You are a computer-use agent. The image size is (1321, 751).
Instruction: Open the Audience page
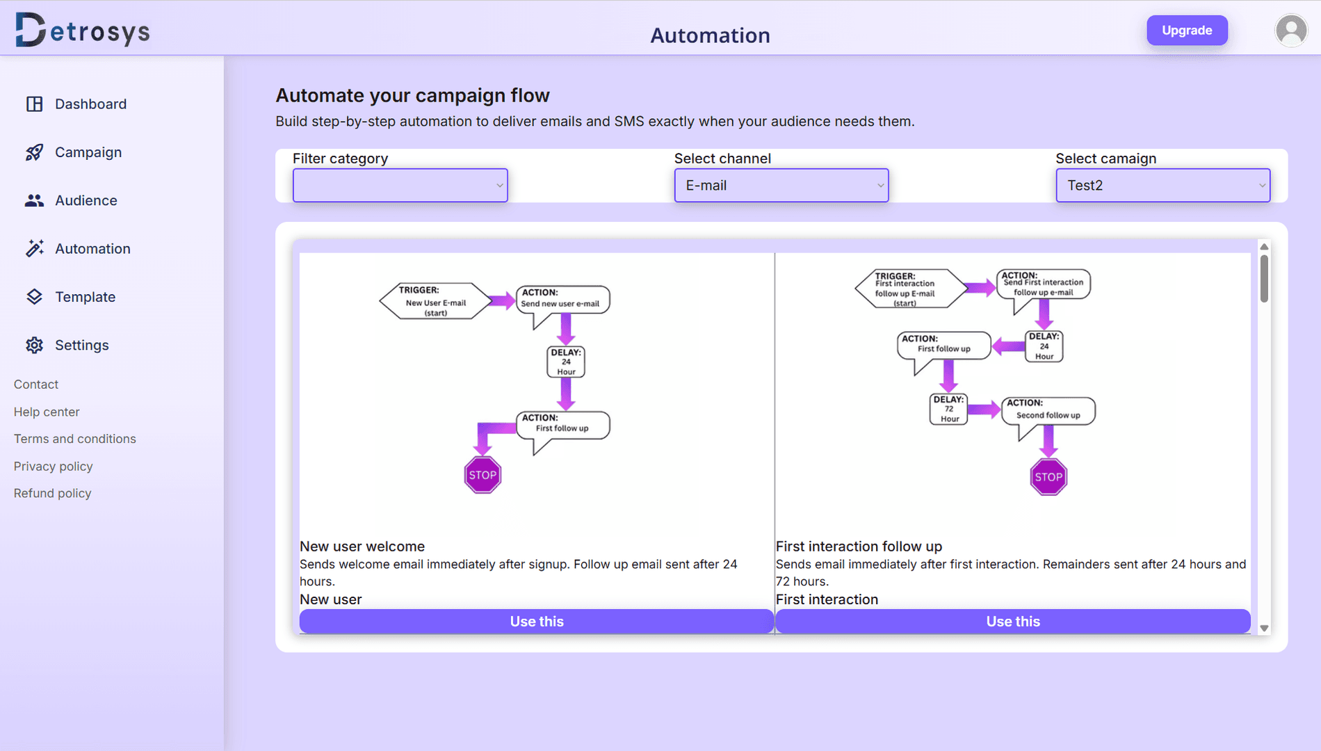pyautogui.click(x=86, y=200)
